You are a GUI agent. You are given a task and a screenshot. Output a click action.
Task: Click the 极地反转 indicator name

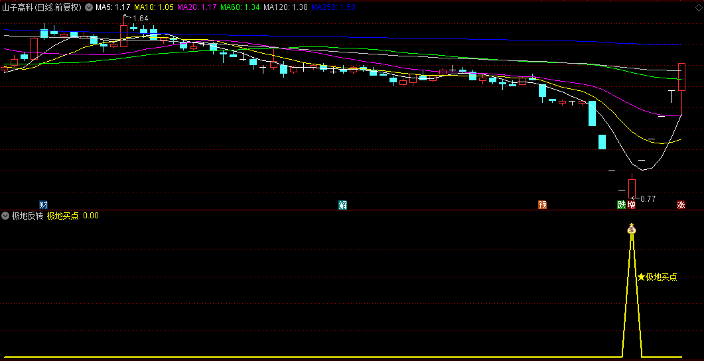[x=27, y=216]
